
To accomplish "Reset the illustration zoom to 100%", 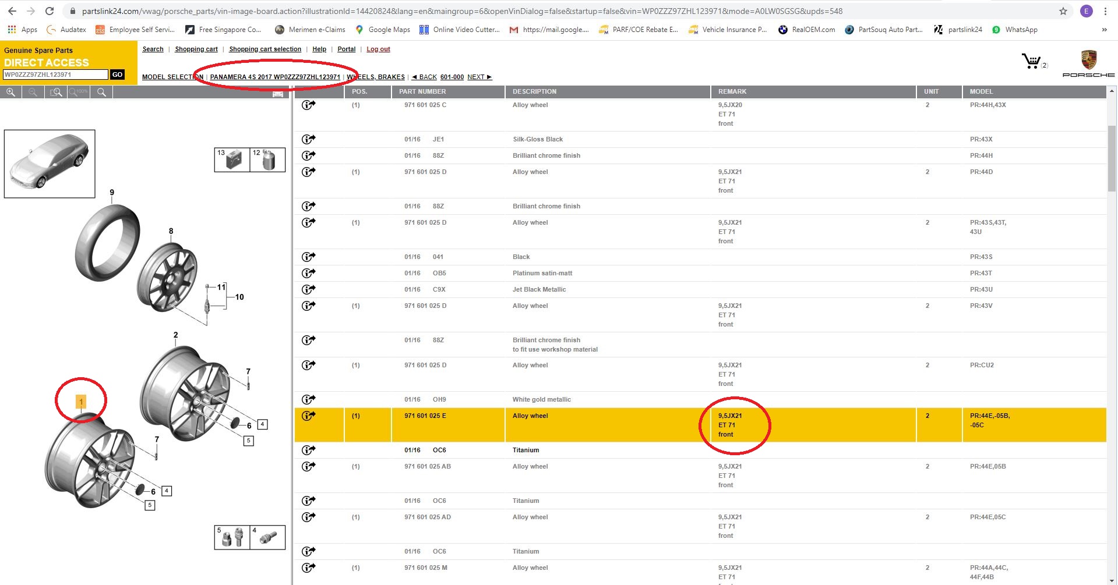I will click(x=79, y=92).
